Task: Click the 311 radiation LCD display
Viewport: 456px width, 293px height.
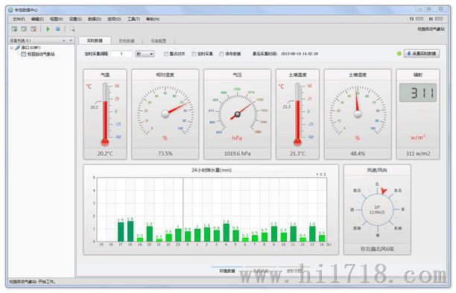Action: [x=418, y=92]
